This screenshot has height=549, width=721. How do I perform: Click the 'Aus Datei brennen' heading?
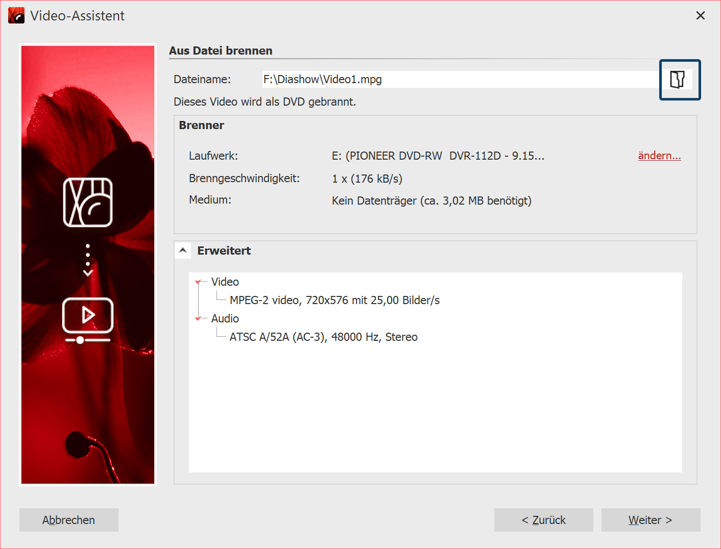click(221, 51)
